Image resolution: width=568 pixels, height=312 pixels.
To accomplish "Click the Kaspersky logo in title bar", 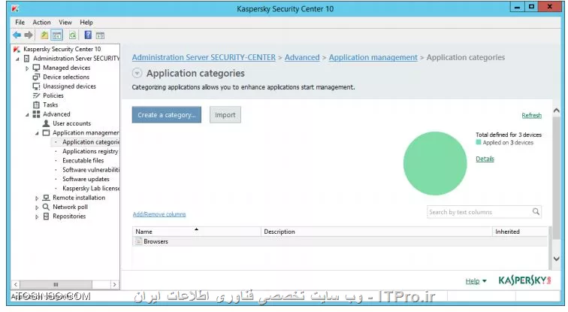I will (x=15, y=8).
